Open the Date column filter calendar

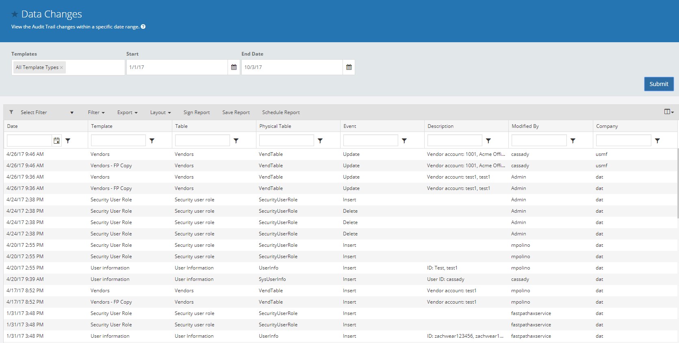56,141
